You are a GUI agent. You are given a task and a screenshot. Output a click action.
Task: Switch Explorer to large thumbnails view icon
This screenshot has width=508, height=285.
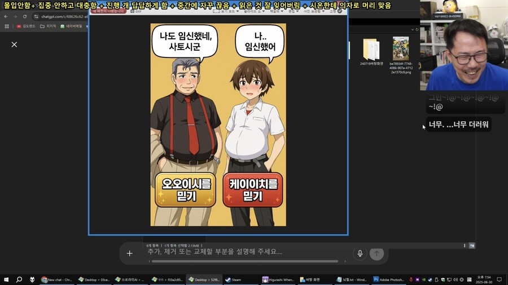click(472, 246)
